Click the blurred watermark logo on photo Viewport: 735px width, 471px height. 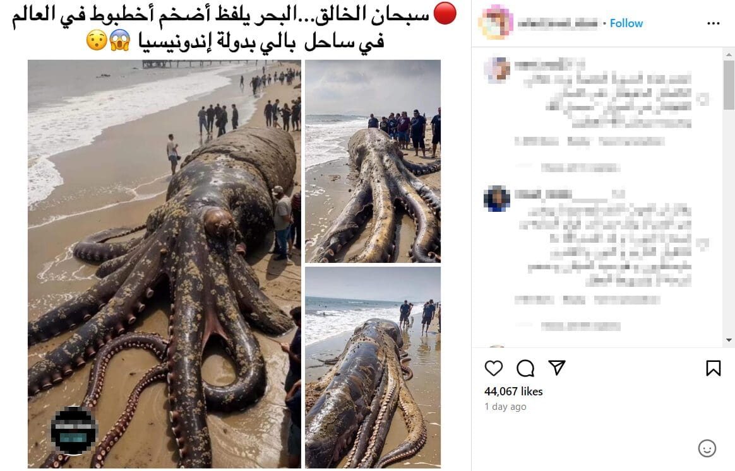pyautogui.click(x=73, y=430)
